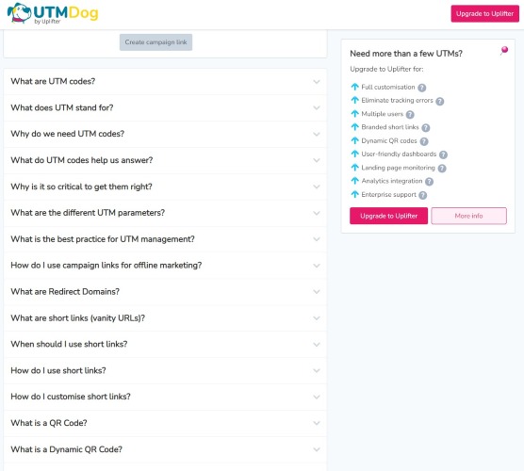Screen dimensions: 524x471
Task: Expand 'What are Redirect Domains?' chevron
Action: coord(317,292)
